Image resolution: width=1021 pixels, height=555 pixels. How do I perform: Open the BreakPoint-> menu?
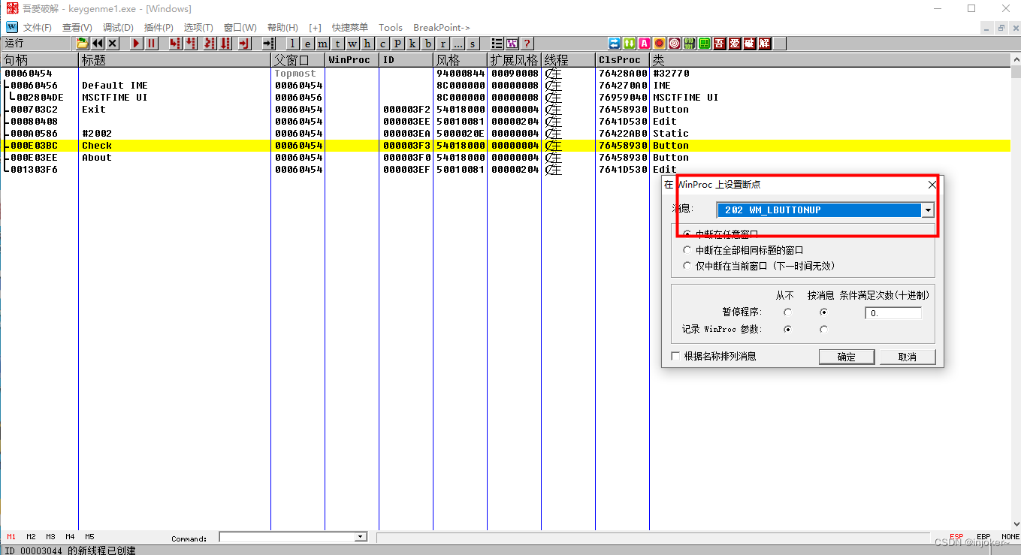coord(442,28)
